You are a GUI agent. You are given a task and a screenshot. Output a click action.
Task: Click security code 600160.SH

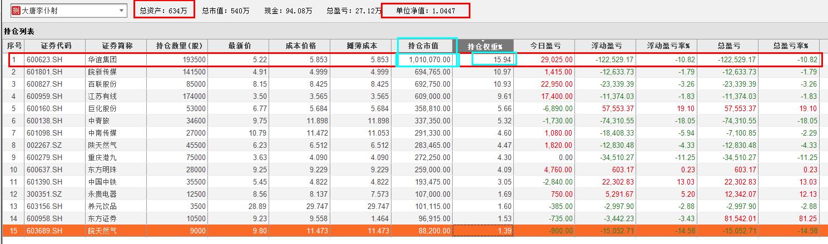coord(44,108)
